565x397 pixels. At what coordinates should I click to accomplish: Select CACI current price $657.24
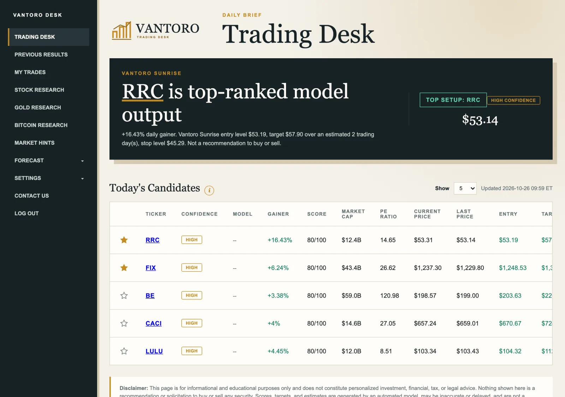[425, 323]
